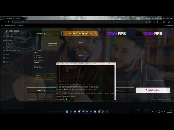Open the PuTTY terminal taskbar icon
Screen dimensions: 174x130
(103, 112)
